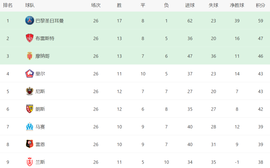Select rank number 4 for Lille row
The width and height of the screenshot is (270, 168).
(8, 74)
